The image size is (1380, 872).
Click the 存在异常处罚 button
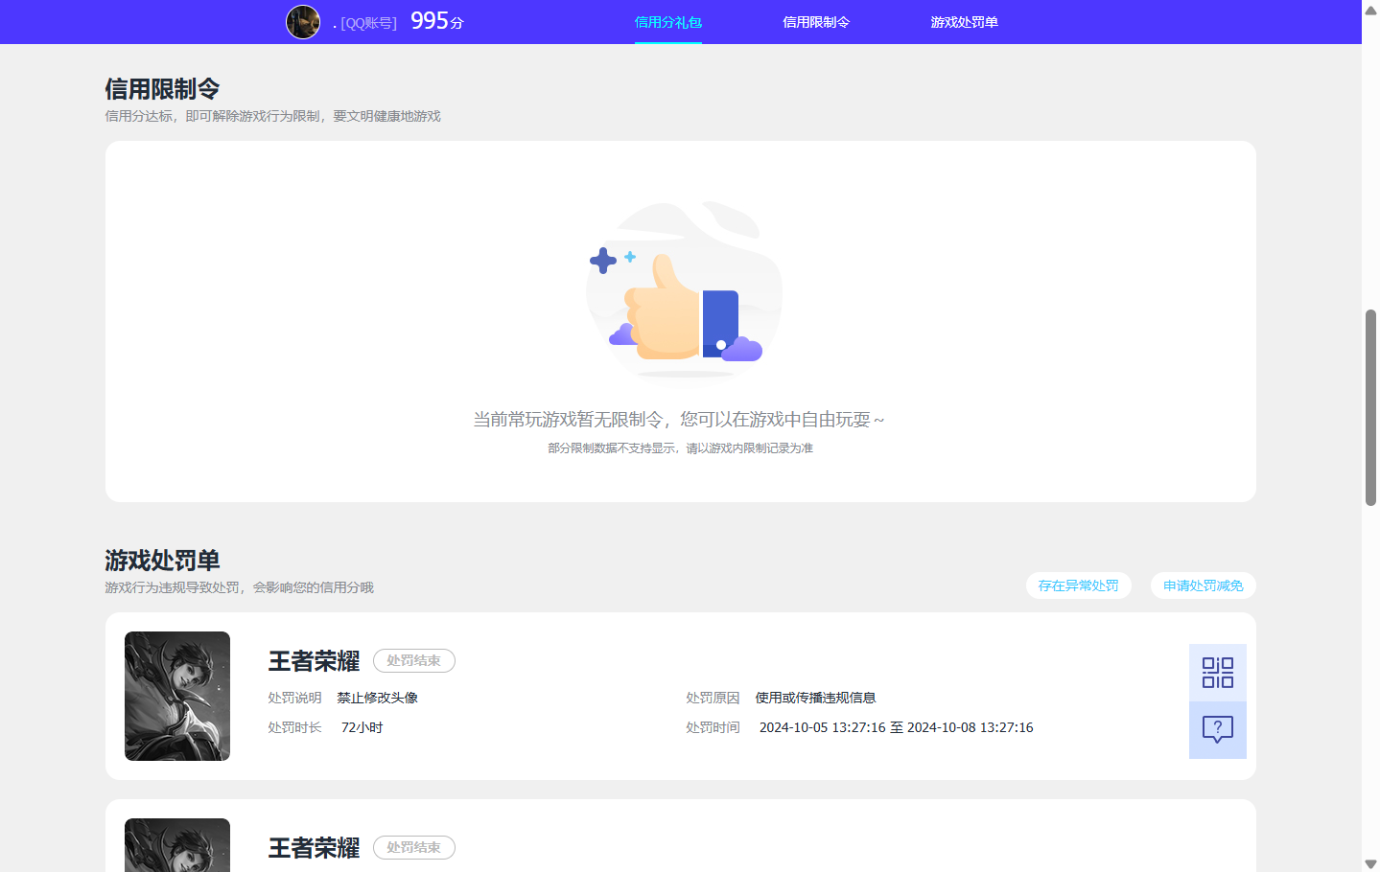tap(1078, 585)
